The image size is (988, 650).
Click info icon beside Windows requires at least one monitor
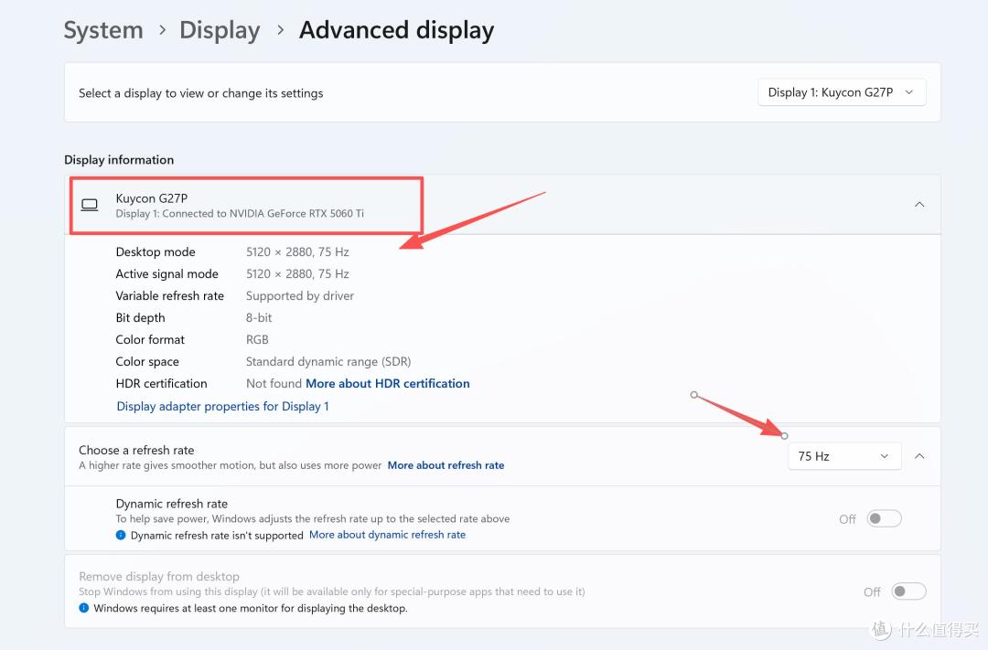84,608
